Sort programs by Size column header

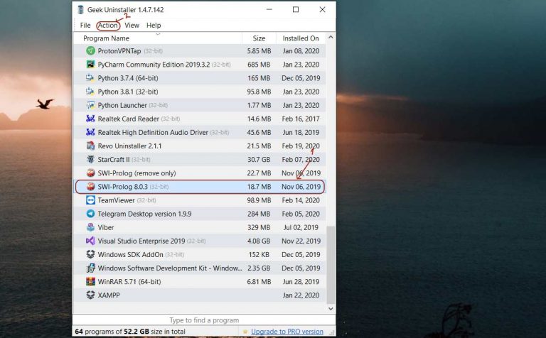click(259, 38)
